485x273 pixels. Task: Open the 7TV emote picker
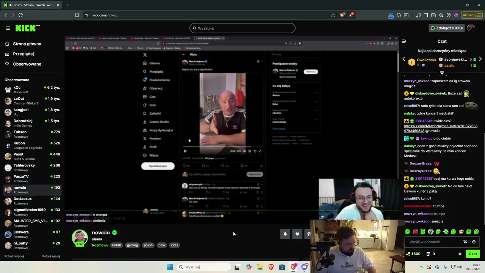tap(465, 242)
